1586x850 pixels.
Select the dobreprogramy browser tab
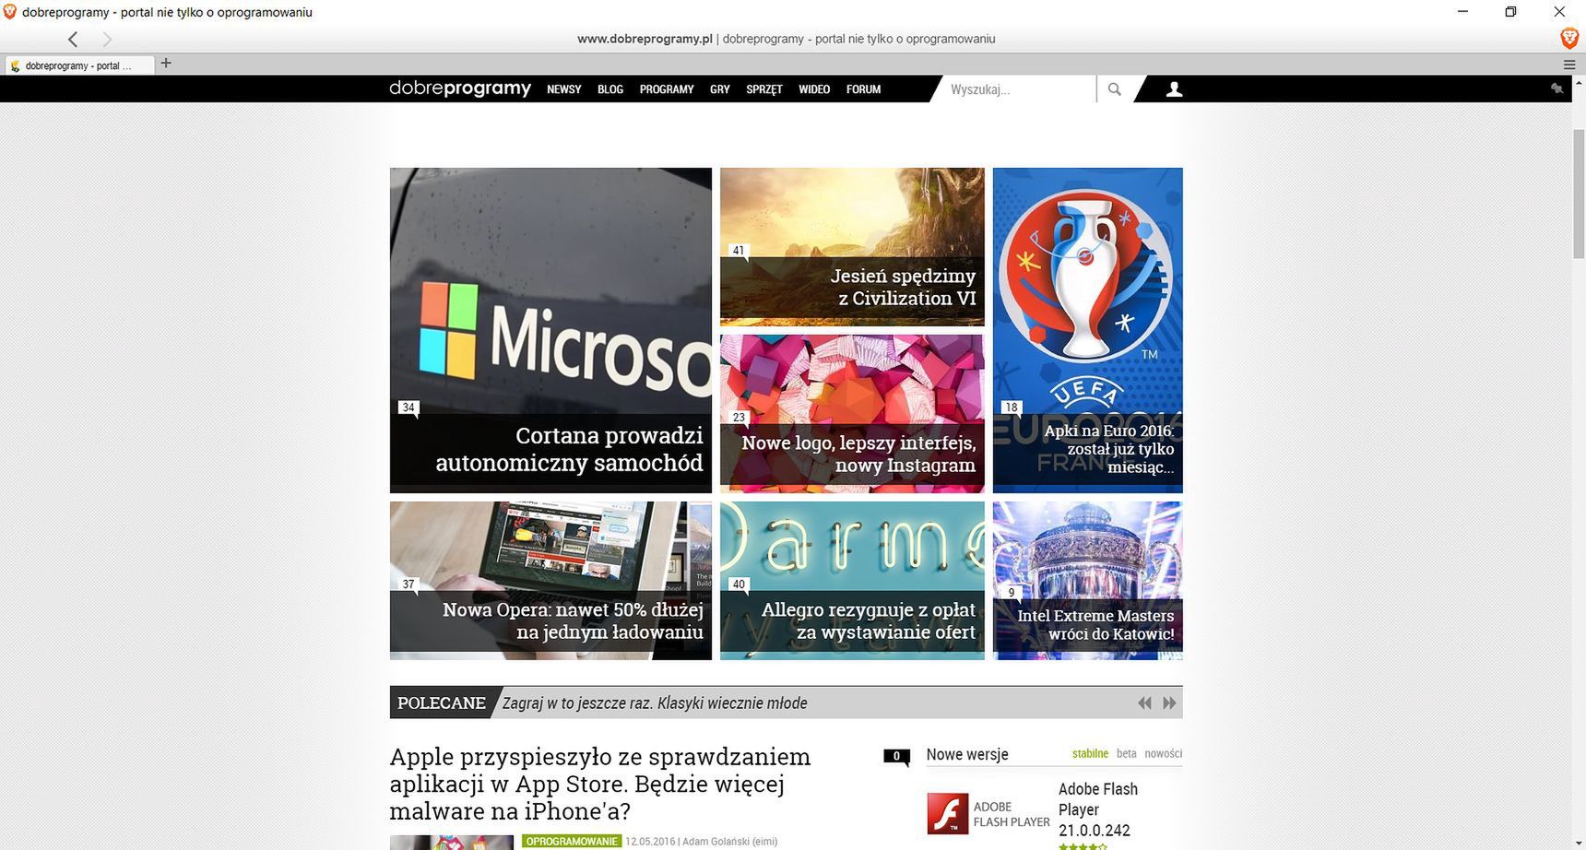pos(78,65)
